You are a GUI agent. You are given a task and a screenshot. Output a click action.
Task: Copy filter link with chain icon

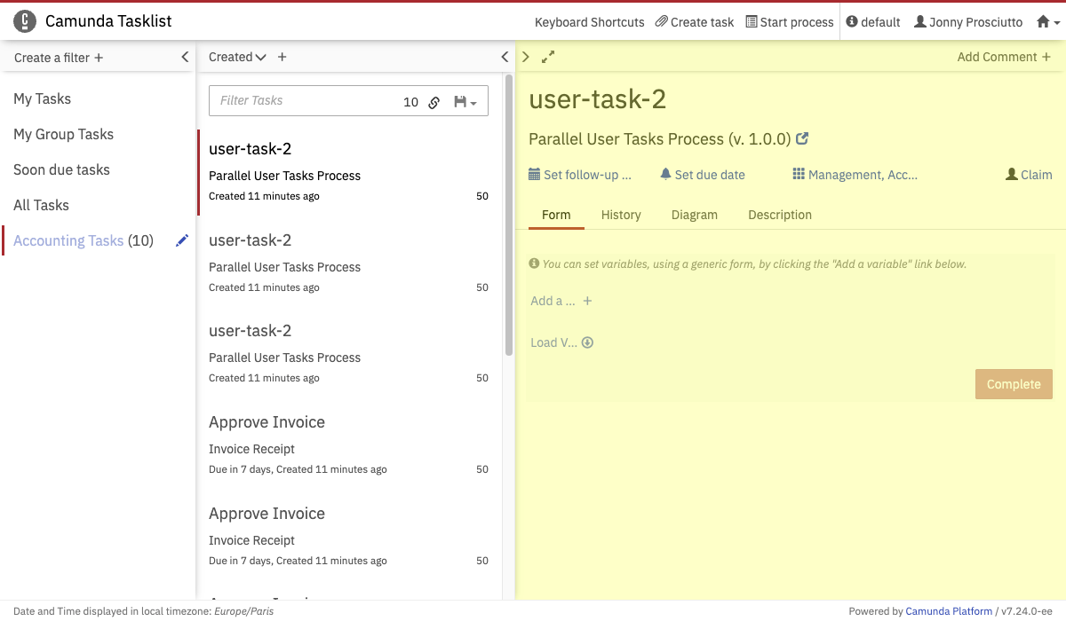pos(434,102)
